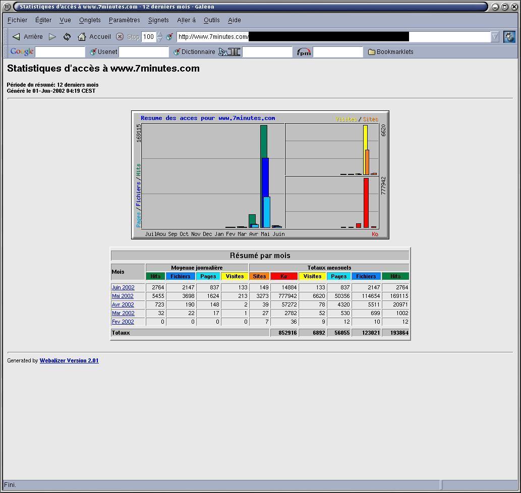The height and width of the screenshot is (493, 521).
Task: Go to the Accueil home icon
Action: (82, 36)
